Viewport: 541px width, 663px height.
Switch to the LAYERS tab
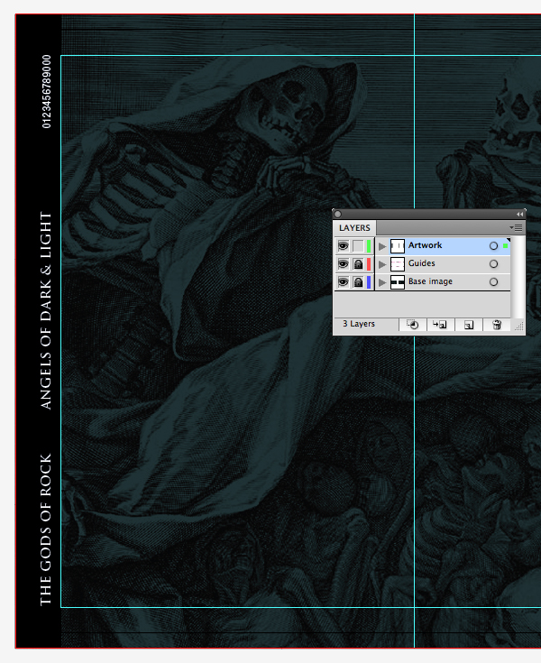click(x=354, y=228)
